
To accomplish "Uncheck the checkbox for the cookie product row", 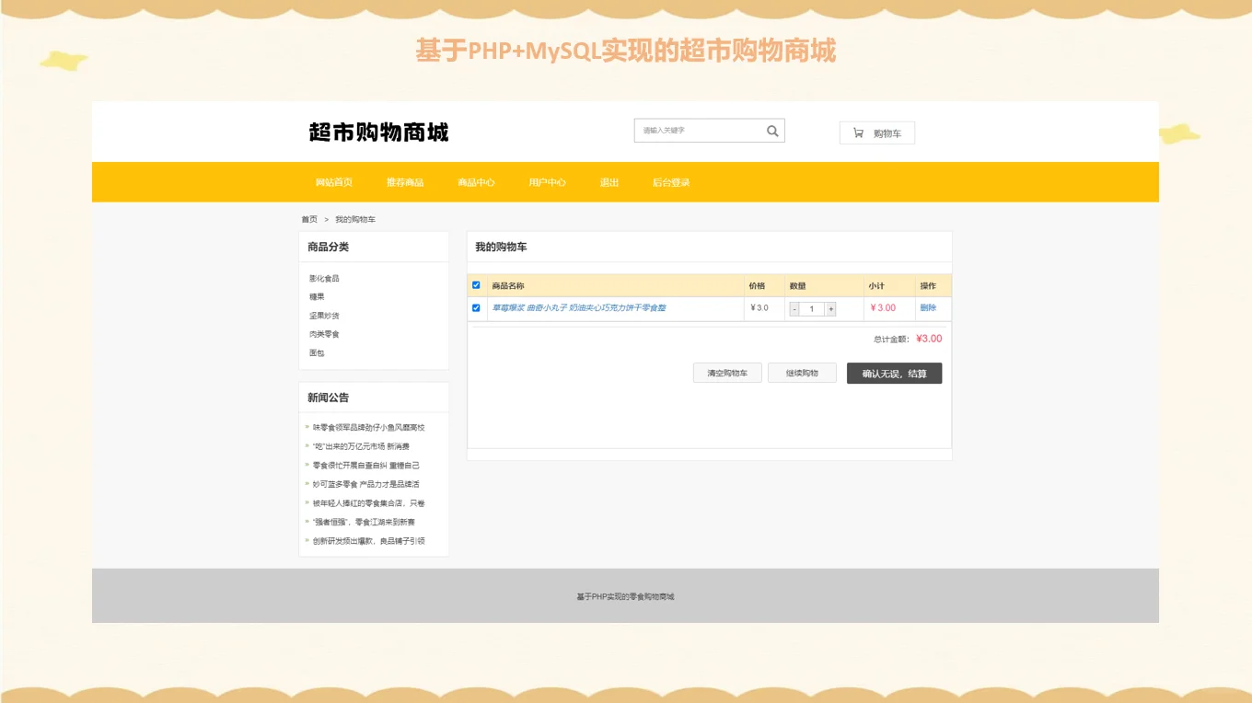I will click(x=476, y=308).
